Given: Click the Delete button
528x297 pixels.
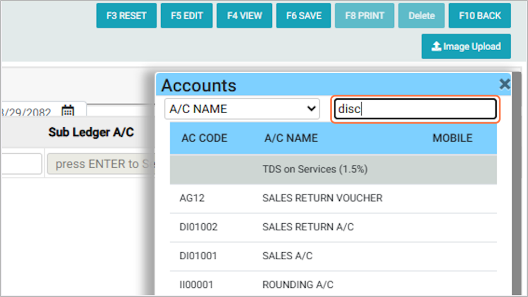Looking at the screenshot, I should 421,16.
